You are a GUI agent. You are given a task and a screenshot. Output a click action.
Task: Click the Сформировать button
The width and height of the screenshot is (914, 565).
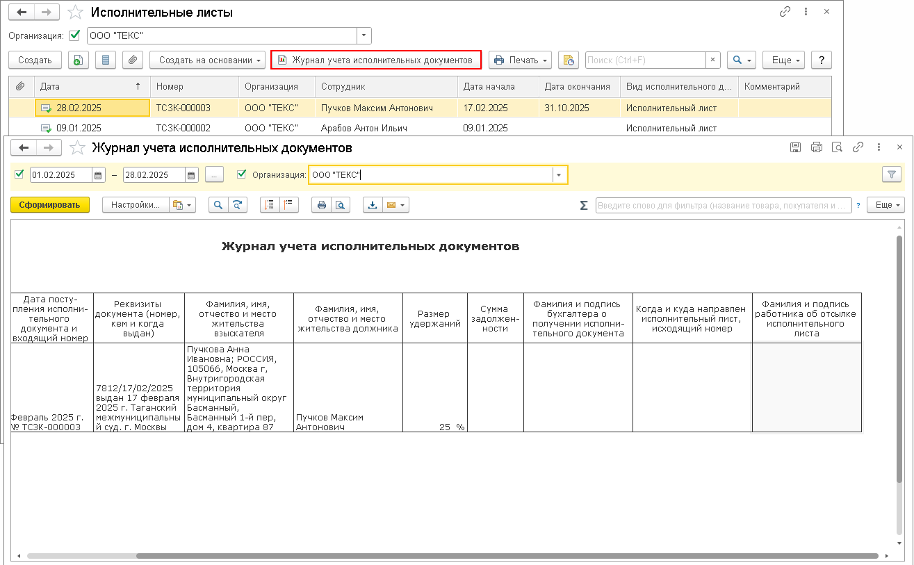tap(50, 205)
